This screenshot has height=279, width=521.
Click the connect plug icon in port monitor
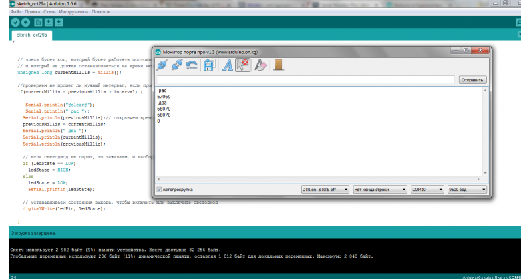click(162, 65)
